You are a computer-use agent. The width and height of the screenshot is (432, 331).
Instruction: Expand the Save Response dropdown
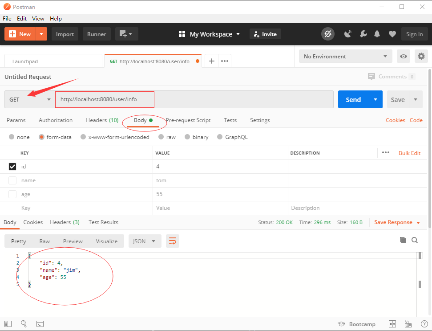point(418,223)
